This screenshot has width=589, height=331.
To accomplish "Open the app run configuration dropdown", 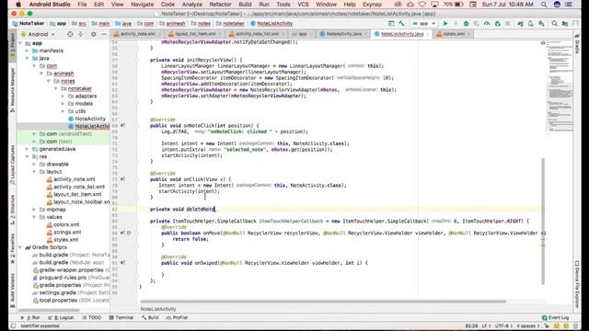I will (x=423, y=23).
